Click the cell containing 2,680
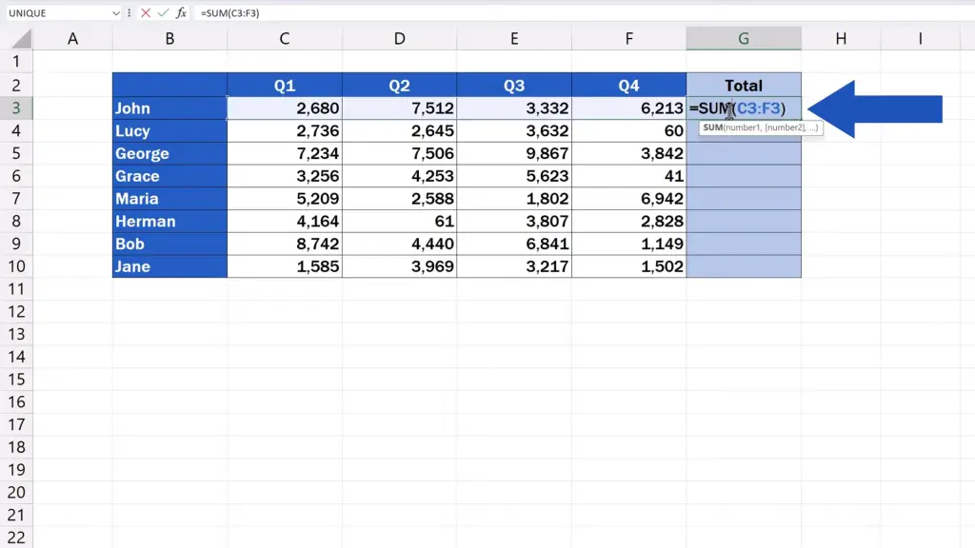The image size is (975, 548). point(285,108)
